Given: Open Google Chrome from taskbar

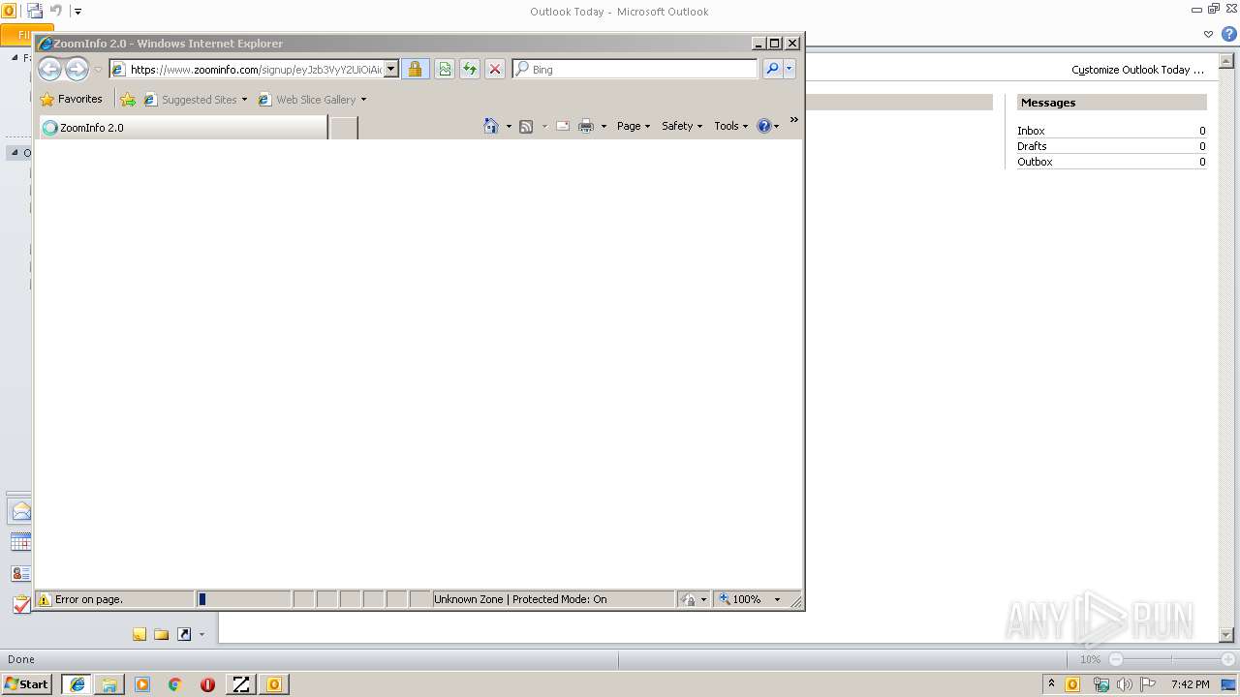Looking at the screenshot, I should [175, 683].
